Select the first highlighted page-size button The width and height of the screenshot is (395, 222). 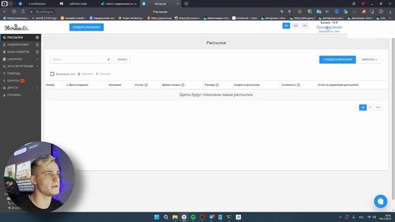[363, 107]
